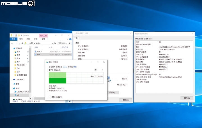Refresh the Video folder view
Image resolution: width=202 pixels, height=128 pixels.
point(55,43)
